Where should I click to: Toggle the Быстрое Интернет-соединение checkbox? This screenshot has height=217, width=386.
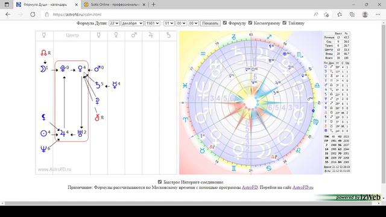click(160, 182)
